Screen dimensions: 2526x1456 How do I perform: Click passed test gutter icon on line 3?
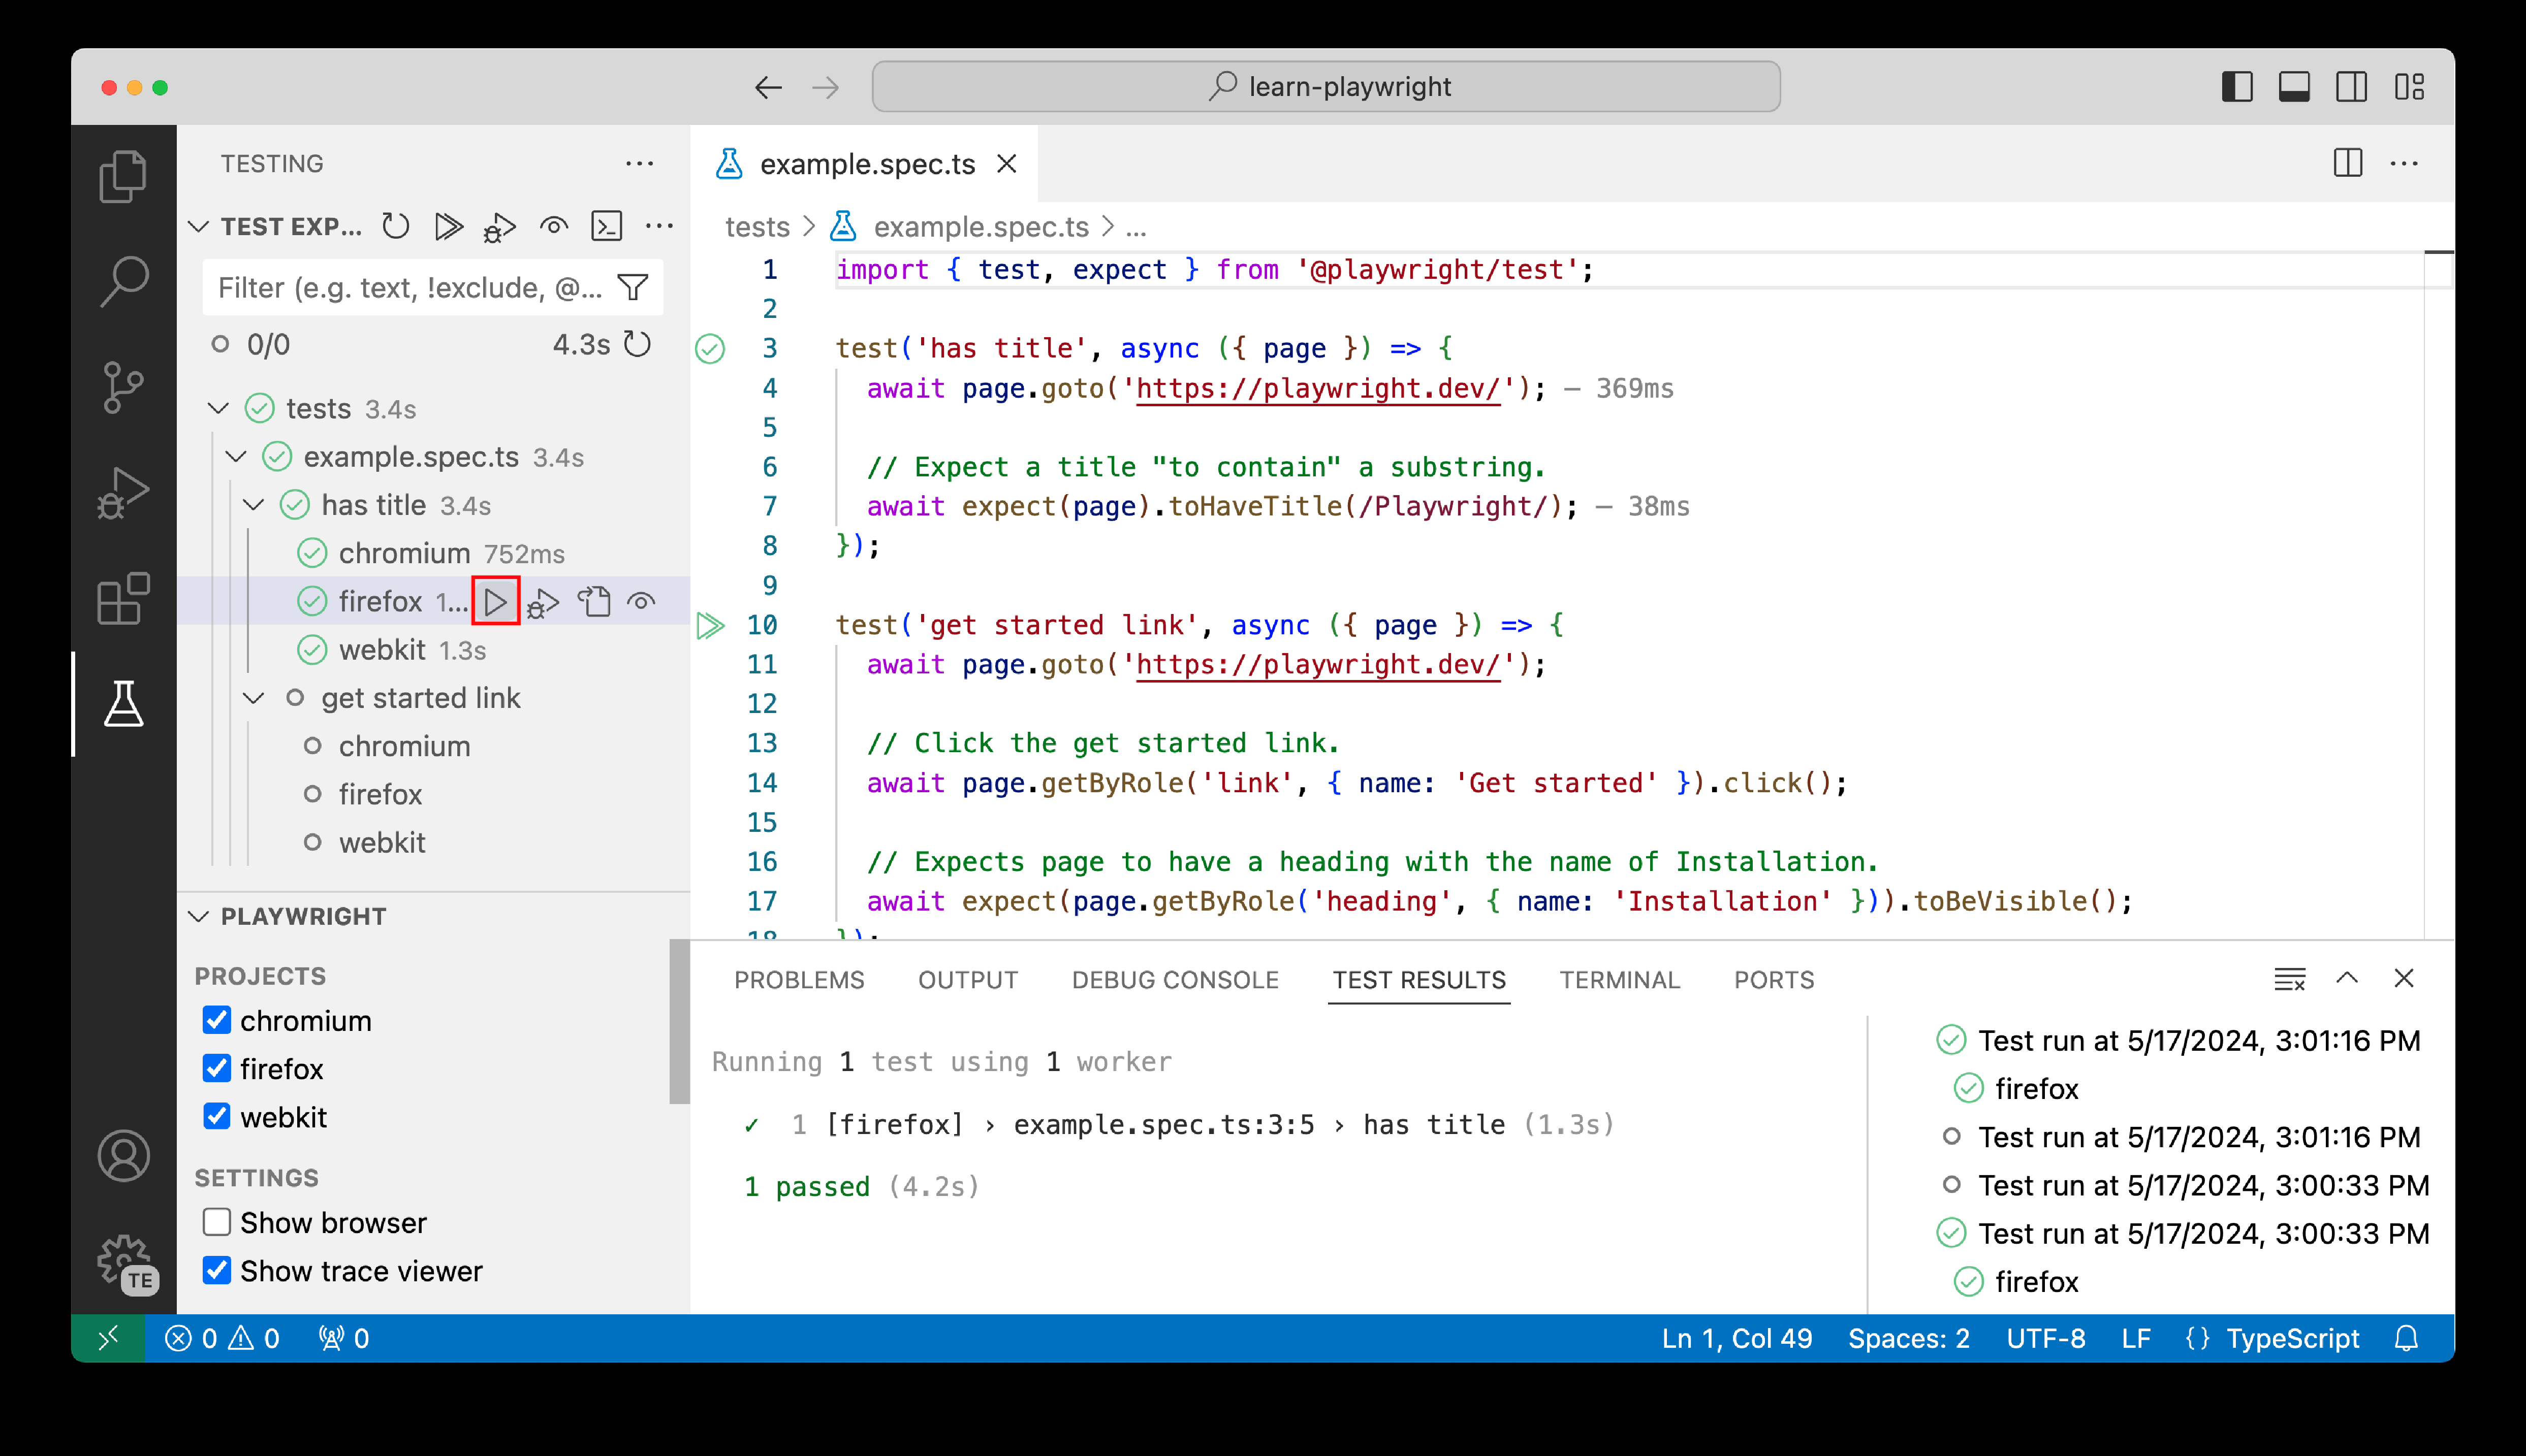pyautogui.click(x=710, y=348)
